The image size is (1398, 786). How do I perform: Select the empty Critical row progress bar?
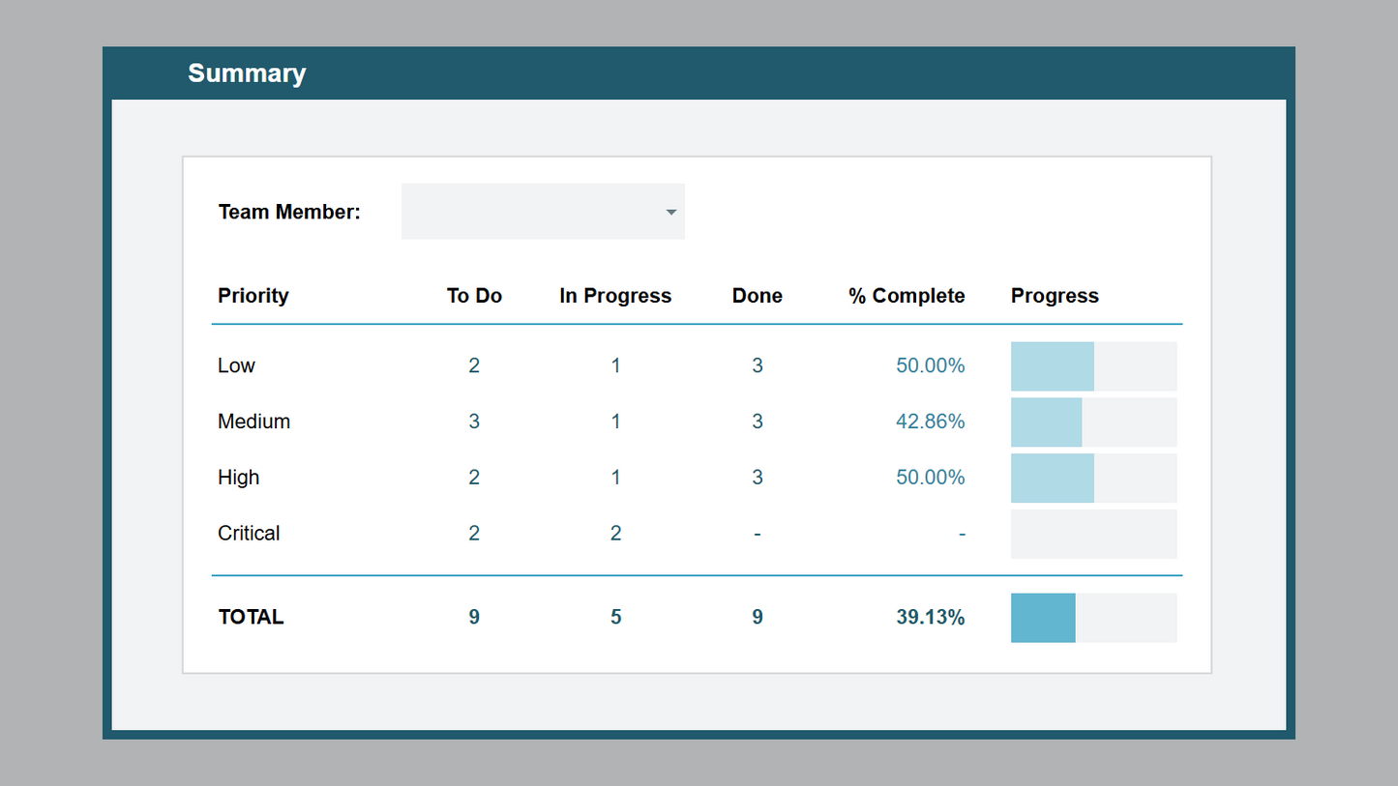tap(1093, 534)
